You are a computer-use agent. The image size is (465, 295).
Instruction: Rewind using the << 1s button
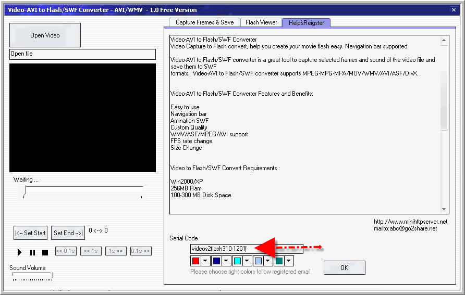click(91, 251)
